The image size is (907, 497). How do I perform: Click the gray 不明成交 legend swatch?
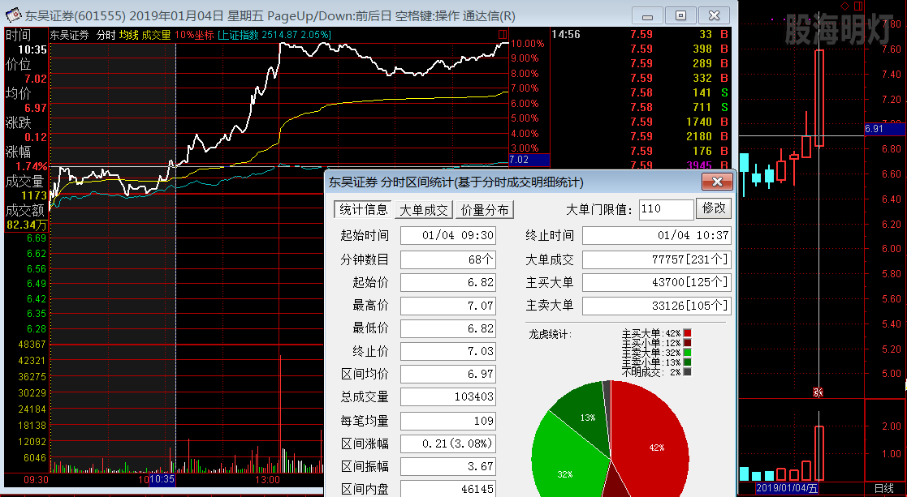point(687,372)
